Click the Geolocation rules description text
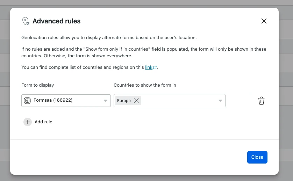This screenshot has height=181, width=293. (x=109, y=38)
